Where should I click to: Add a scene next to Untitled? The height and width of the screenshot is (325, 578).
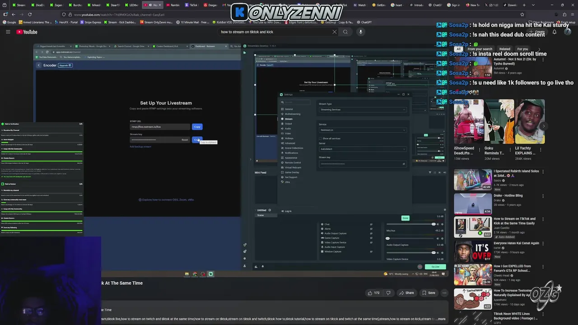[x=270, y=210]
